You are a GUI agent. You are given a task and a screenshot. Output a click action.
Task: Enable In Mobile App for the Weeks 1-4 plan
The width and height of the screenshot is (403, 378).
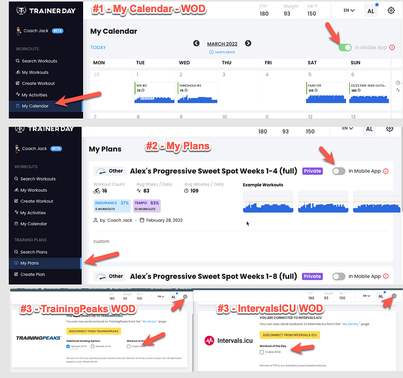[x=339, y=171]
